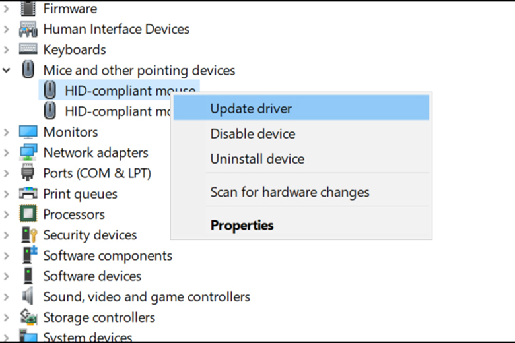Click the Sound, video and game controllers speaker icon
The height and width of the screenshot is (343, 515).
(x=28, y=296)
